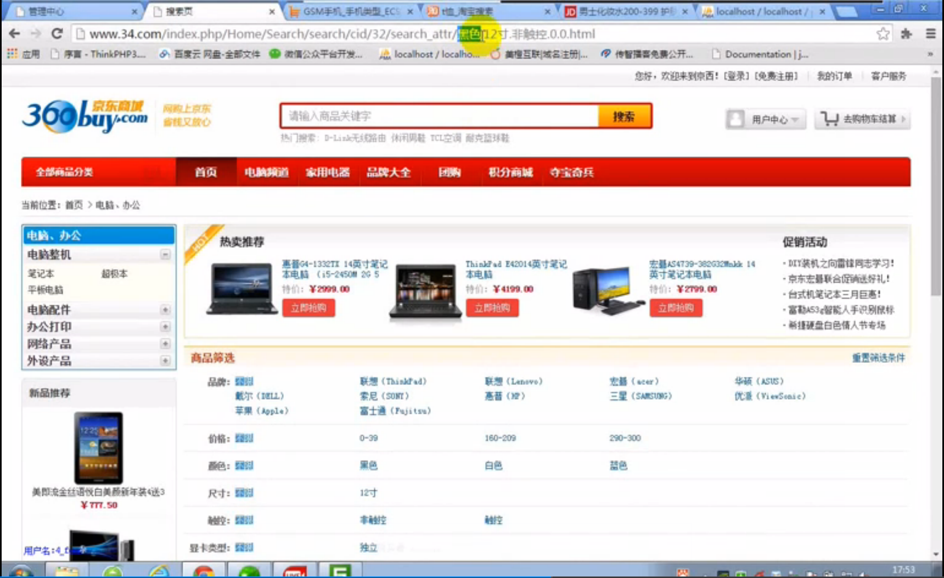
Task: Click 立即抢购 for the ¥2999.00 laptop
Action: [x=309, y=308]
